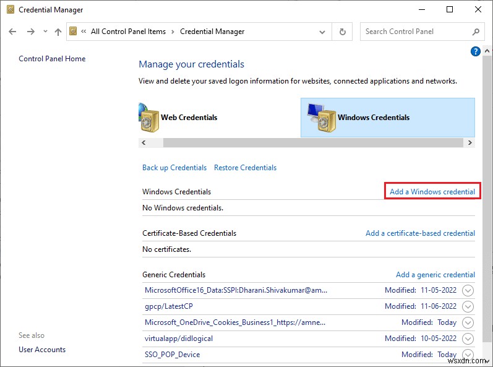The height and width of the screenshot is (367, 493).
Task: Click the Back navigation arrow
Action: (x=13, y=32)
